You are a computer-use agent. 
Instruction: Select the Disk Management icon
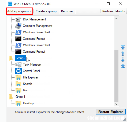tap(18, 19)
